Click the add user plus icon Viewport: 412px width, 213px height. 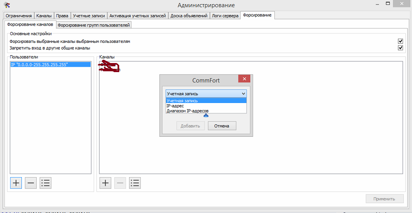click(x=16, y=183)
